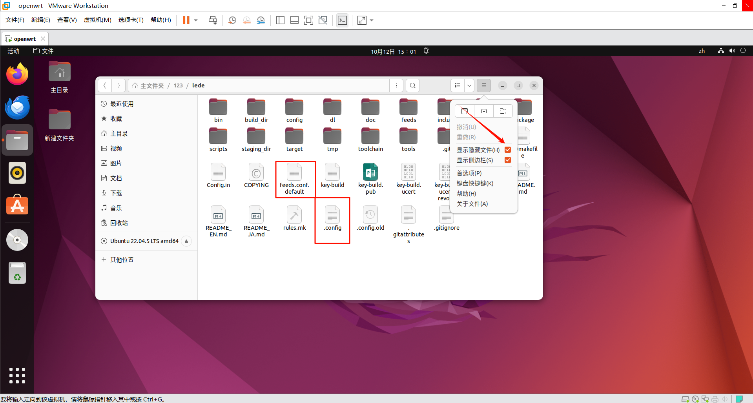The width and height of the screenshot is (753, 403).
Task: Eject the Ubuntu 22.04.5 LTS amd64 disc
Action: (x=186, y=241)
